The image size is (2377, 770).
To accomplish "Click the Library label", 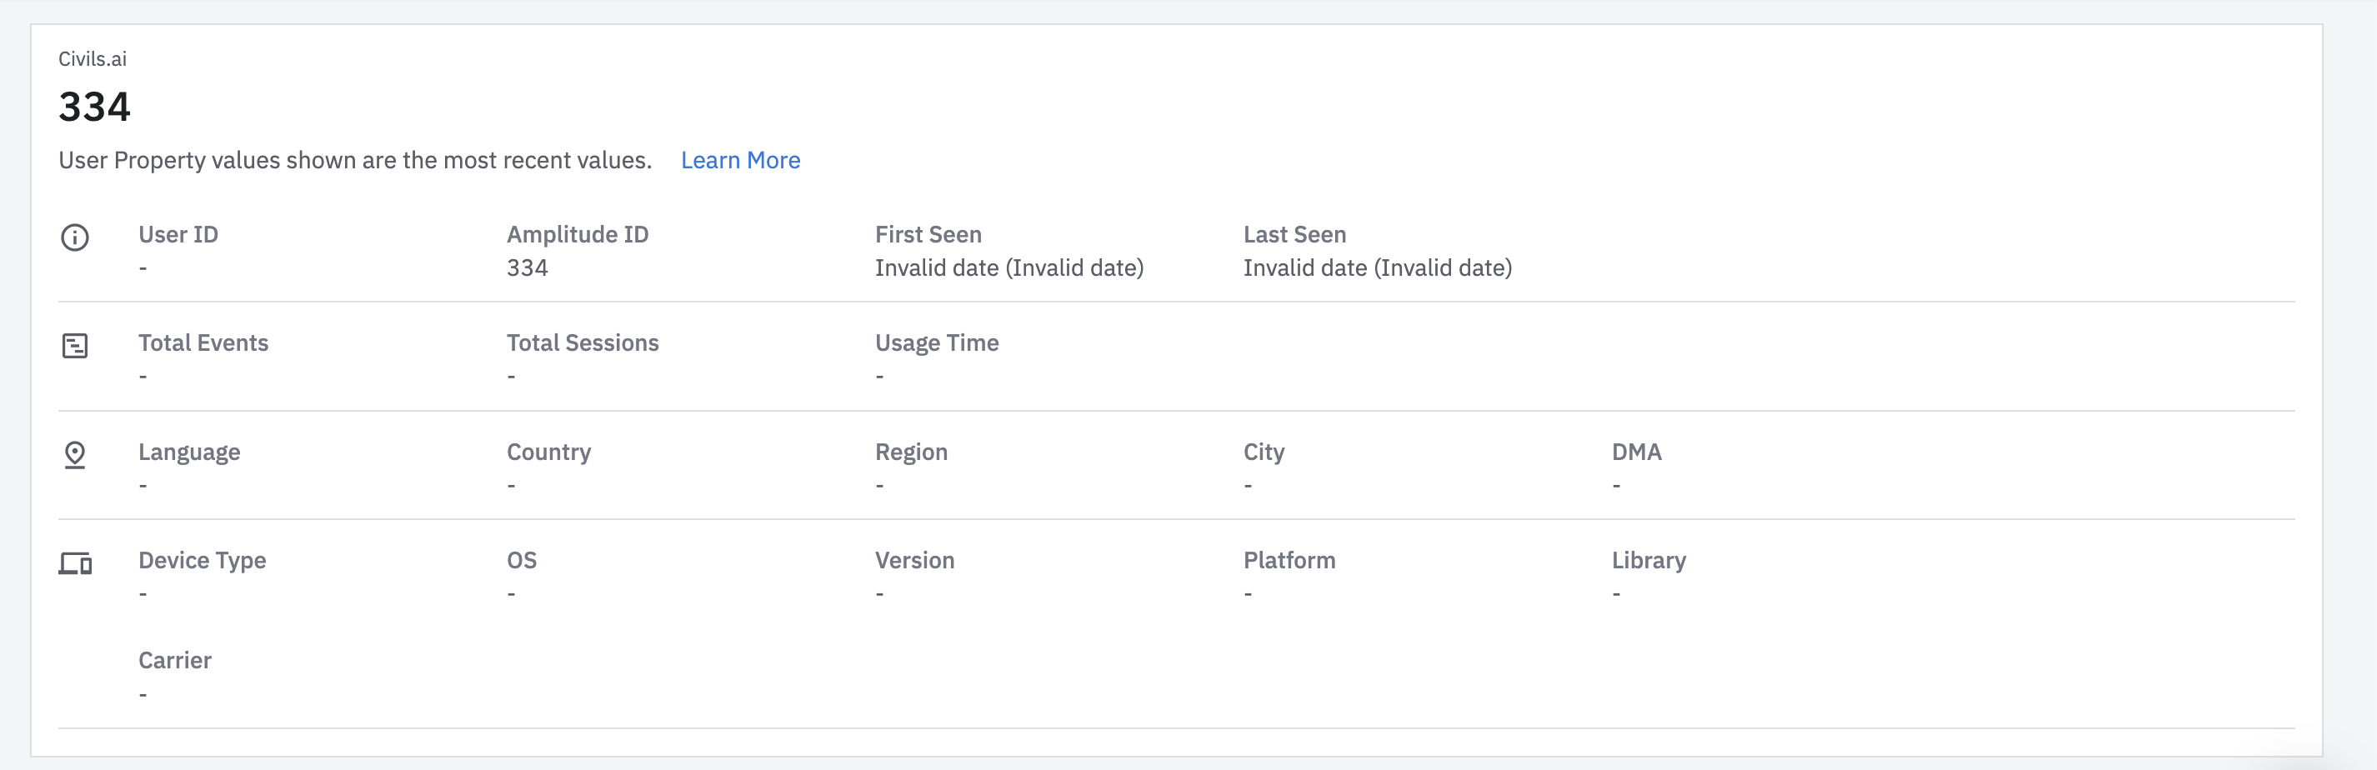I will (x=1648, y=561).
